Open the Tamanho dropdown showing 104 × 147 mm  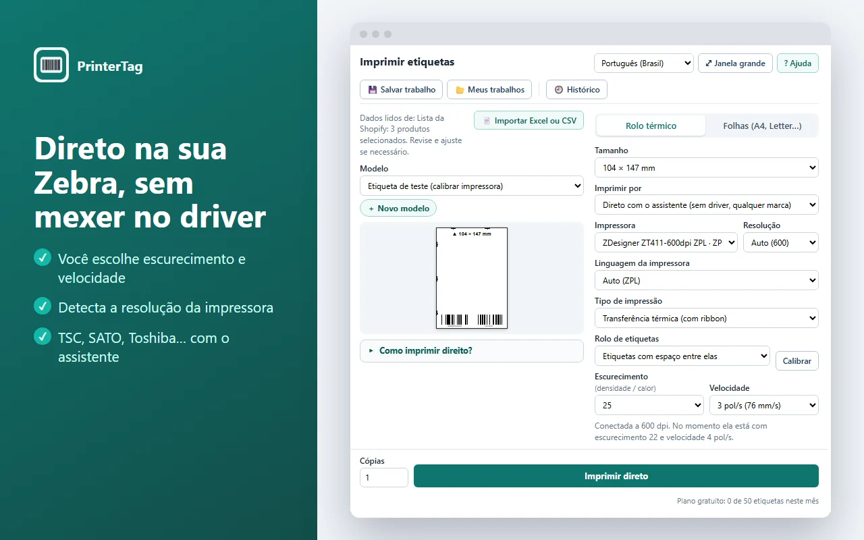coord(707,167)
